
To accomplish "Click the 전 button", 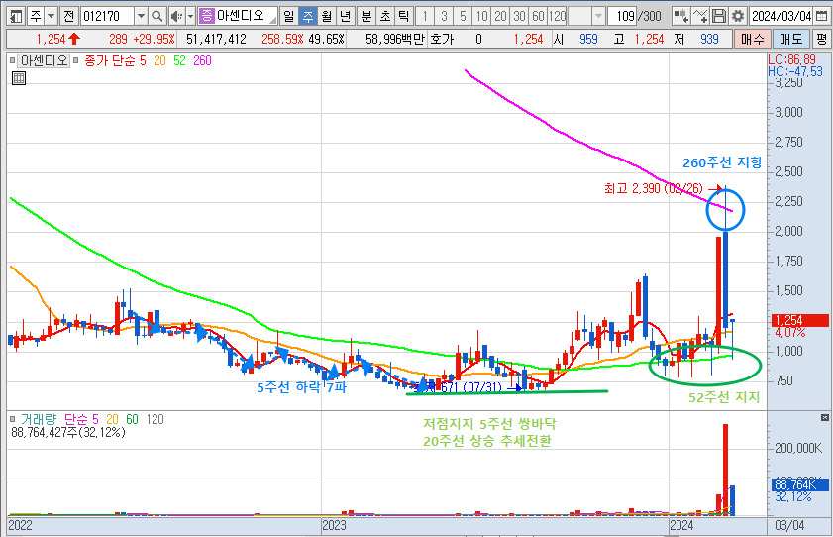I will click(x=69, y=16).
